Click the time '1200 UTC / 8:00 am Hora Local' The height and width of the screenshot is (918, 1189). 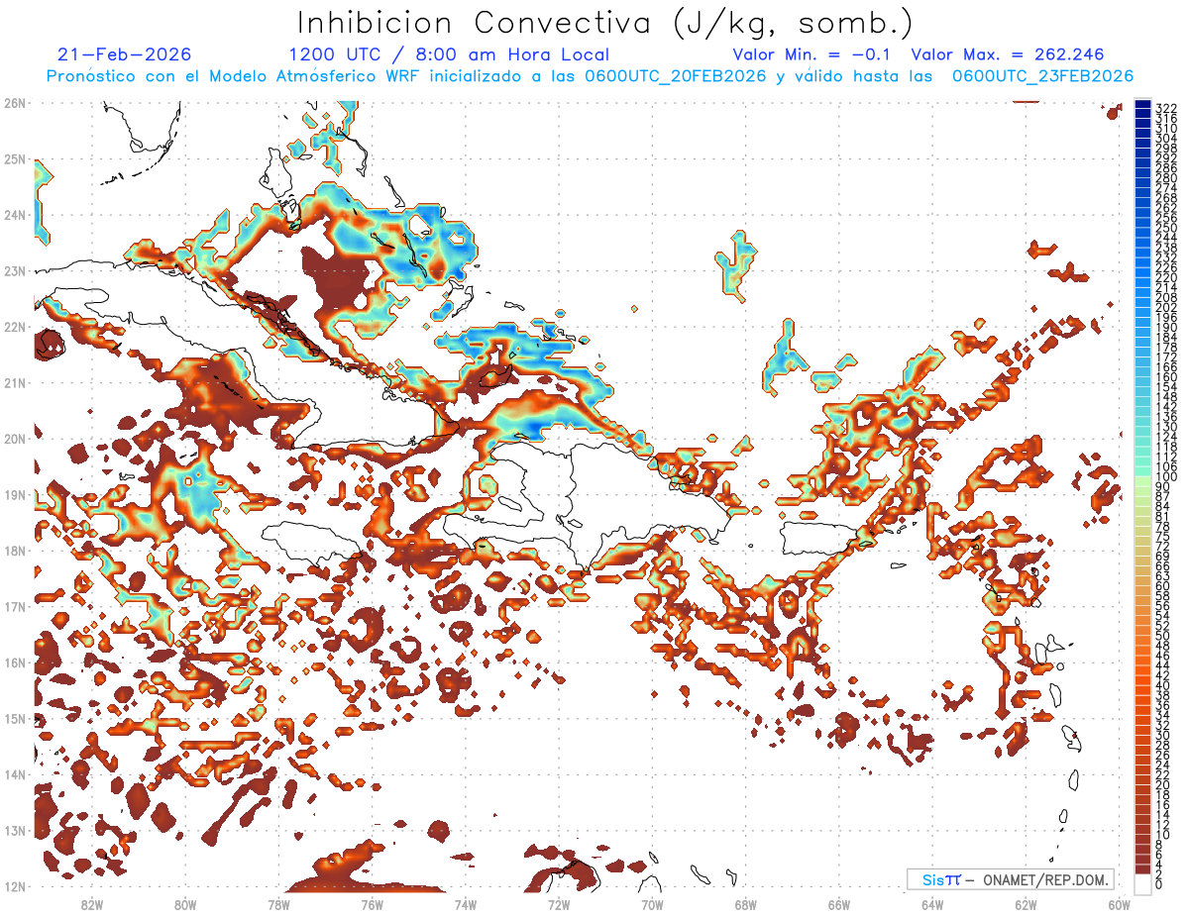pos(449,54)
